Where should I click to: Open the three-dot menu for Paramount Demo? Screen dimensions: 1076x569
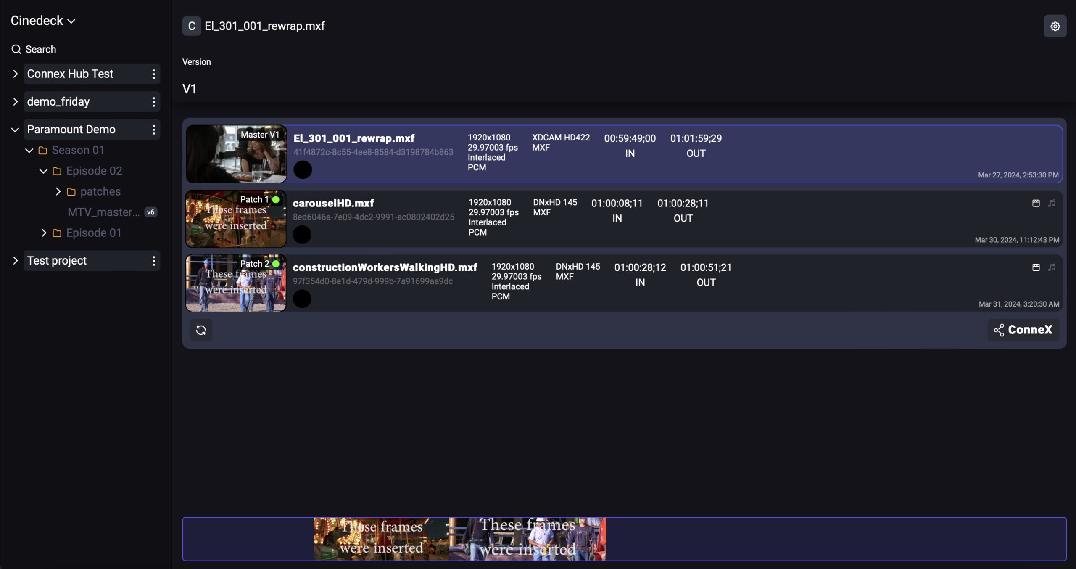[x=154, y=130]
